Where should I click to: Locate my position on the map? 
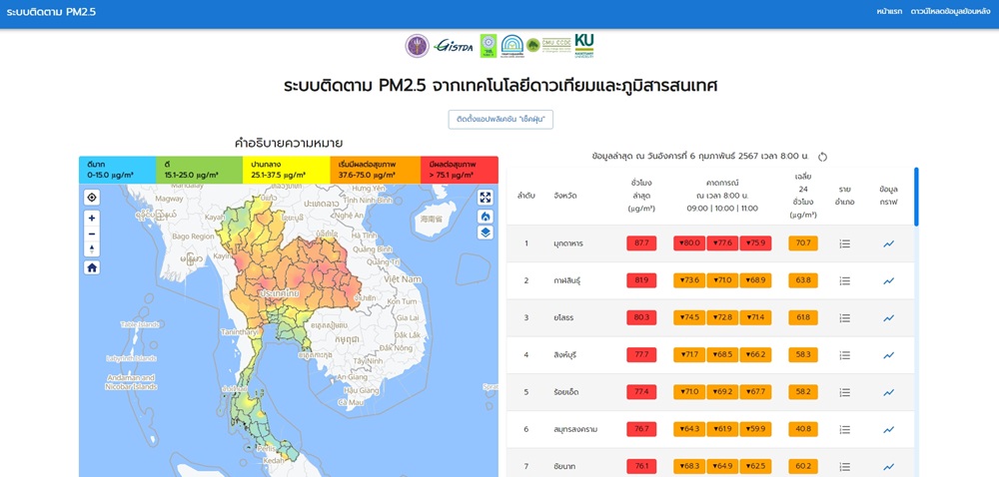[92, 198]
